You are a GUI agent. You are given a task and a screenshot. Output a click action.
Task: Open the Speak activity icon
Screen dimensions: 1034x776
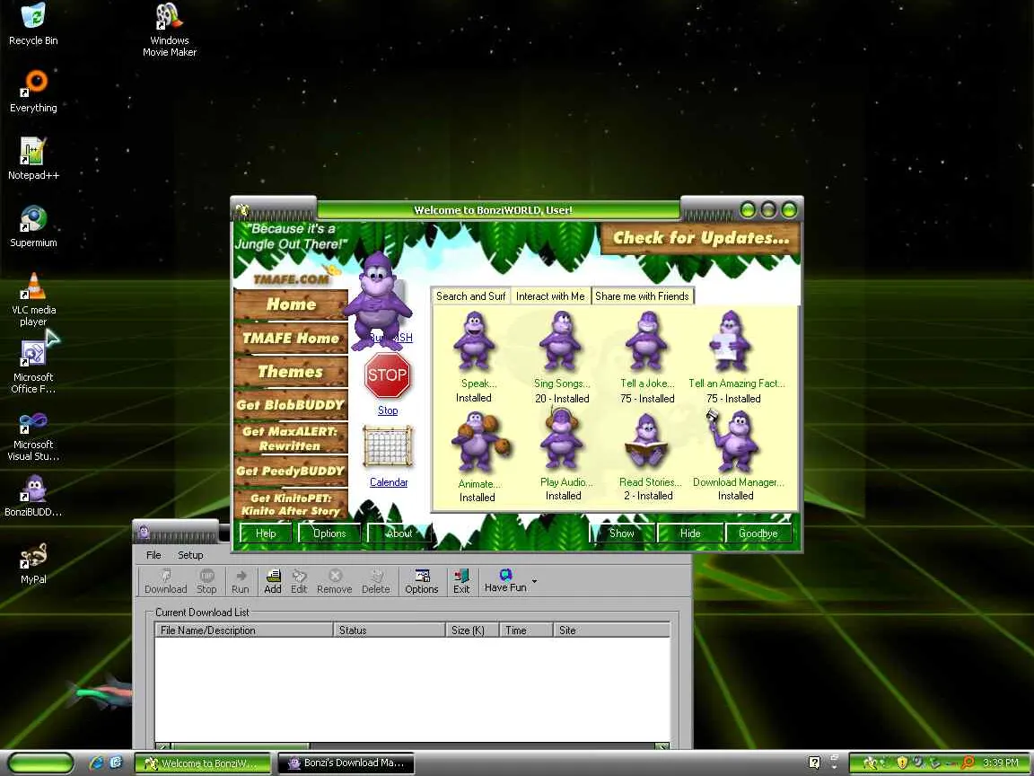point(474,341)
